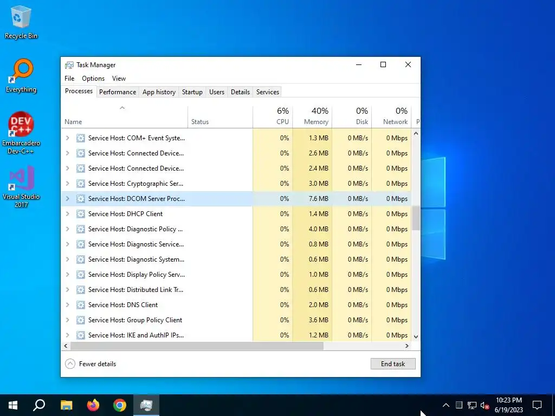This screenshot has height=416, width=555.
Task: Click gear icon of IKE and AuthIP row
Action: 81,335
